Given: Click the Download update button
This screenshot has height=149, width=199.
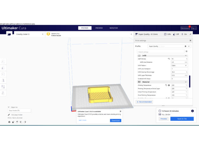Looking at the screenshot, I should (115, 120).
